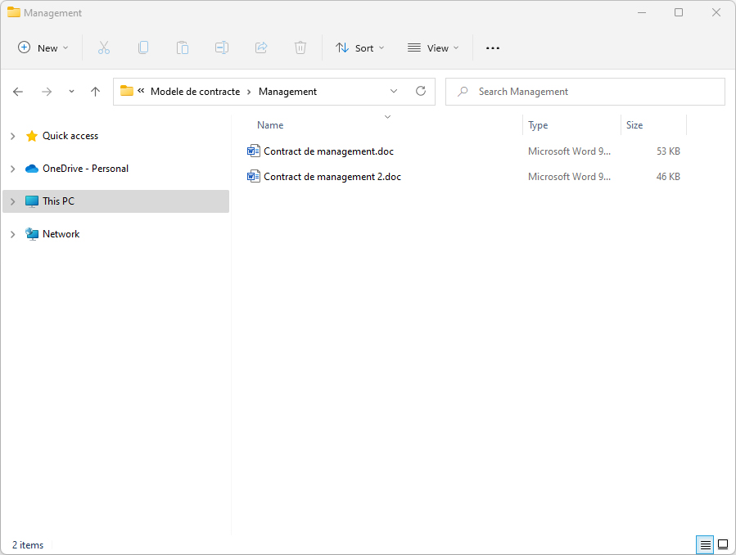Open the New dropdown menu
The width and height of the screenshot is (736, 555).
click(x=43, y=47)
